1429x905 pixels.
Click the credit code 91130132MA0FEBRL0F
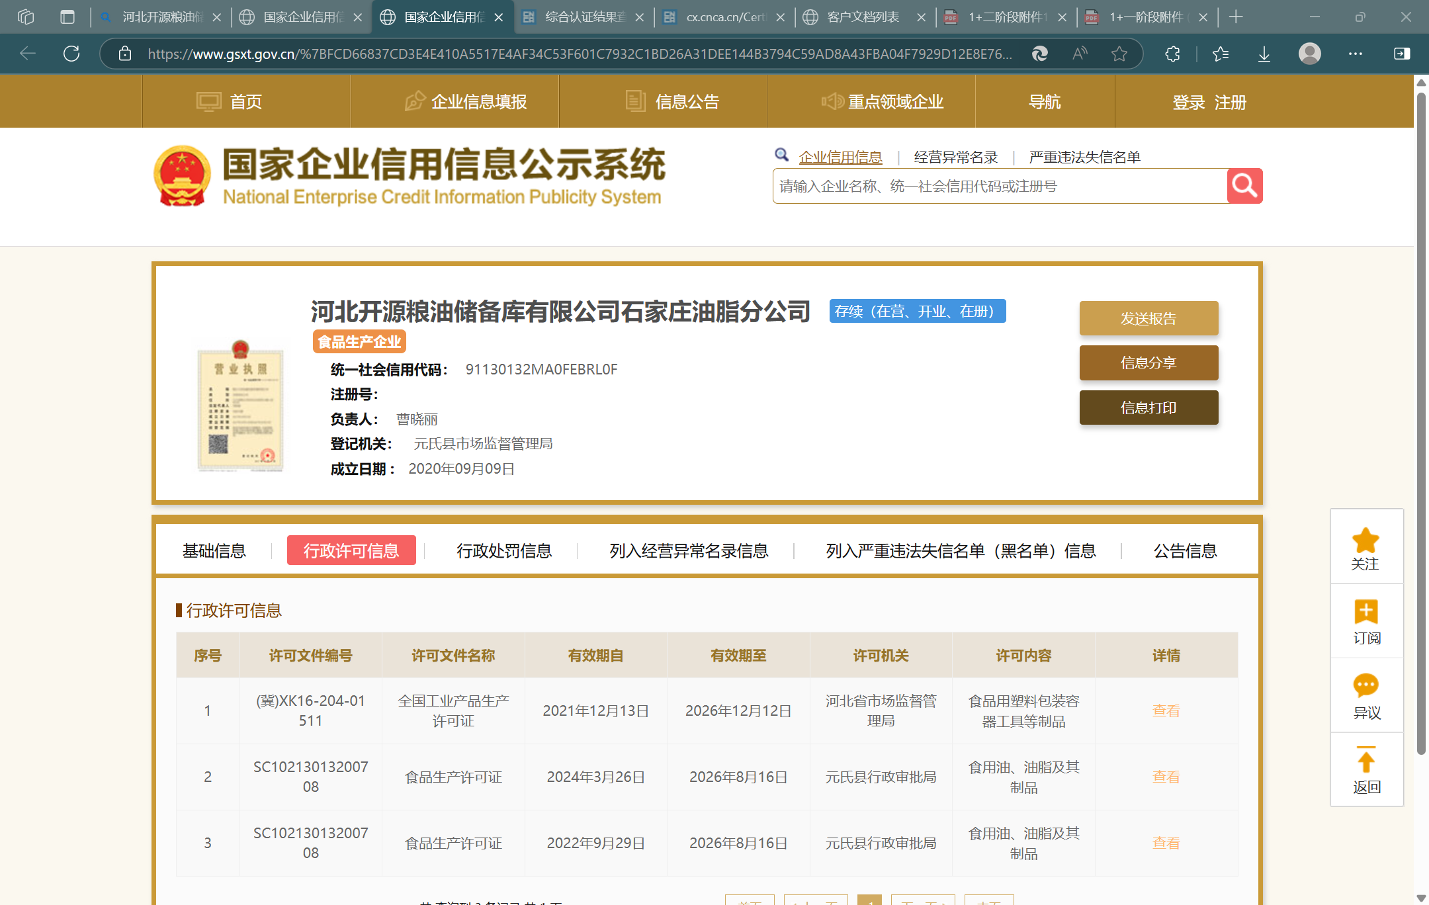(541, 369)
